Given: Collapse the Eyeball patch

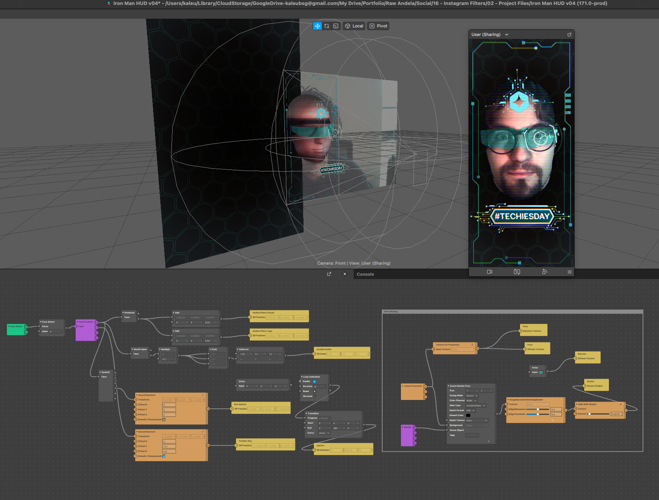Looking at the screenshot, I should (100, 372).
